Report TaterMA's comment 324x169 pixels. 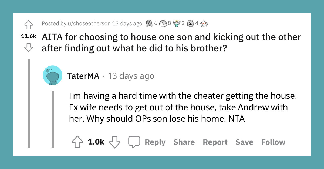[x=215, y=142]
